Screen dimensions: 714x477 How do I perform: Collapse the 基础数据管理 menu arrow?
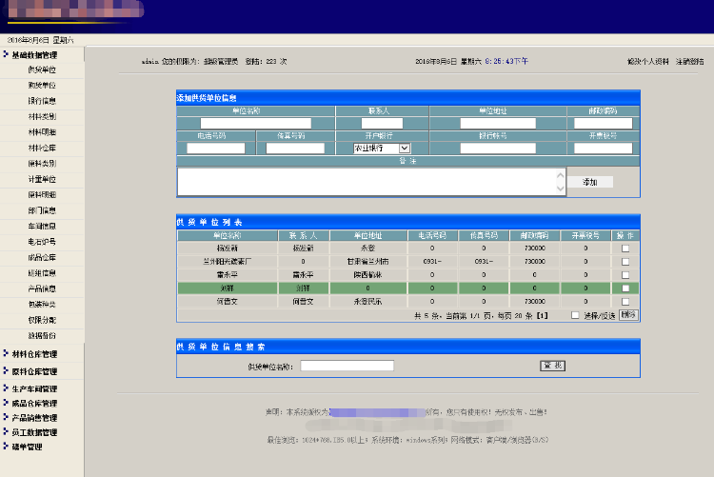pos(6,54)
